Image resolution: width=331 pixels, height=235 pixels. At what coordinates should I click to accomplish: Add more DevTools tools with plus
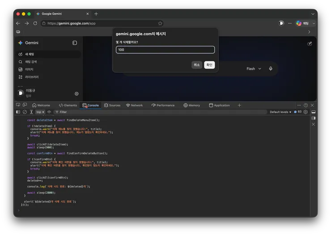coord(239,105)
